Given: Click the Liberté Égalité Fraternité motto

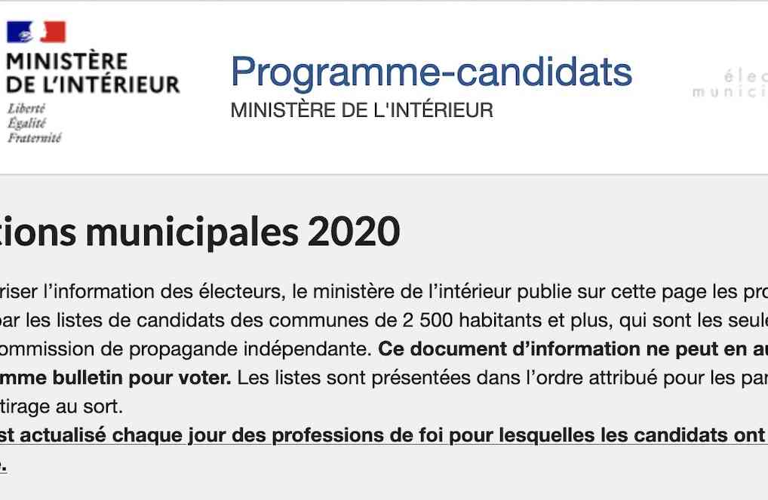Looking at the screenshot, I should click(34, 123).
